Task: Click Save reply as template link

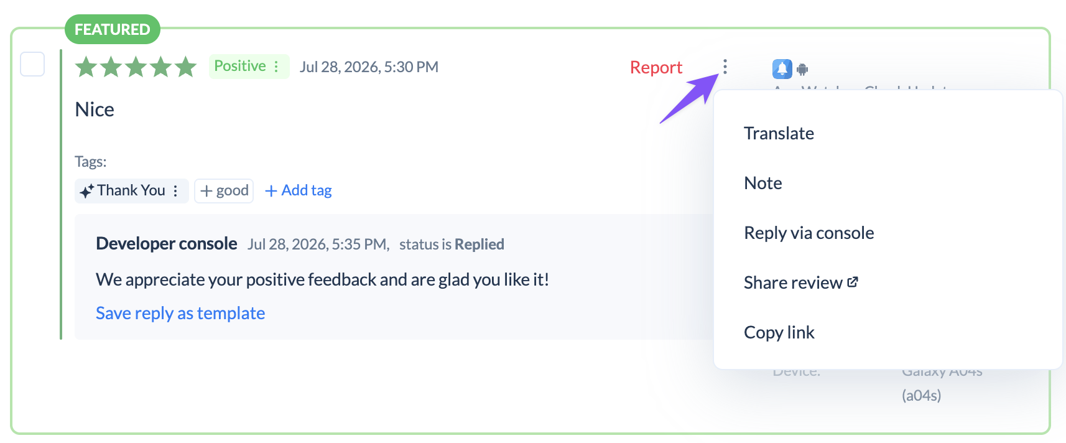Action: [x=180, y=313]
